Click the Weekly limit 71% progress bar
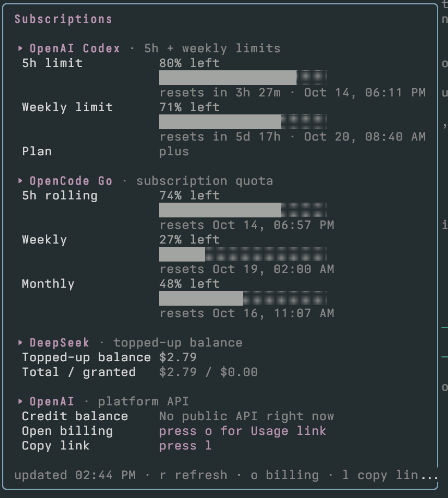Image resolution: width=448 pixels, height=498 pixels. click(243, 122)
